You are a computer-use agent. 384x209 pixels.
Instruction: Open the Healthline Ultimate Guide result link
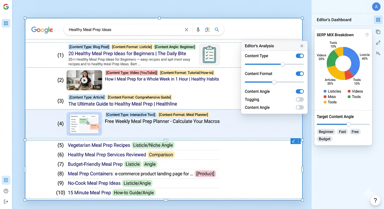pos(122,104)
